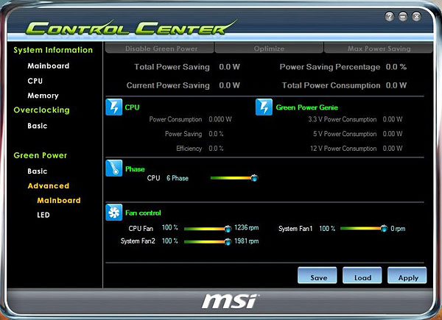
Task: Click the '1236 rpm' CPU Fan reading
Action: [x=246, y=228]
